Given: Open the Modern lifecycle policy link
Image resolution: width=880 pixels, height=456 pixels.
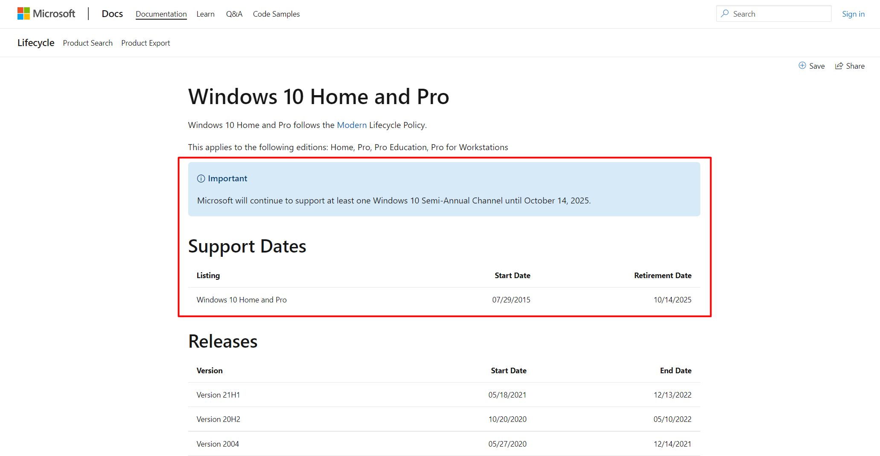Looking at the screenshot, I should tap(352, 125).
